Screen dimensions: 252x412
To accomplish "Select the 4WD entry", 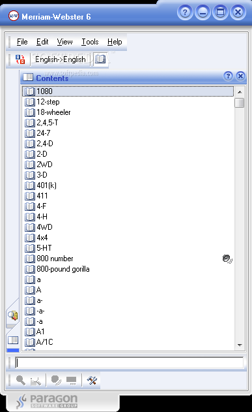I will 128,227.
